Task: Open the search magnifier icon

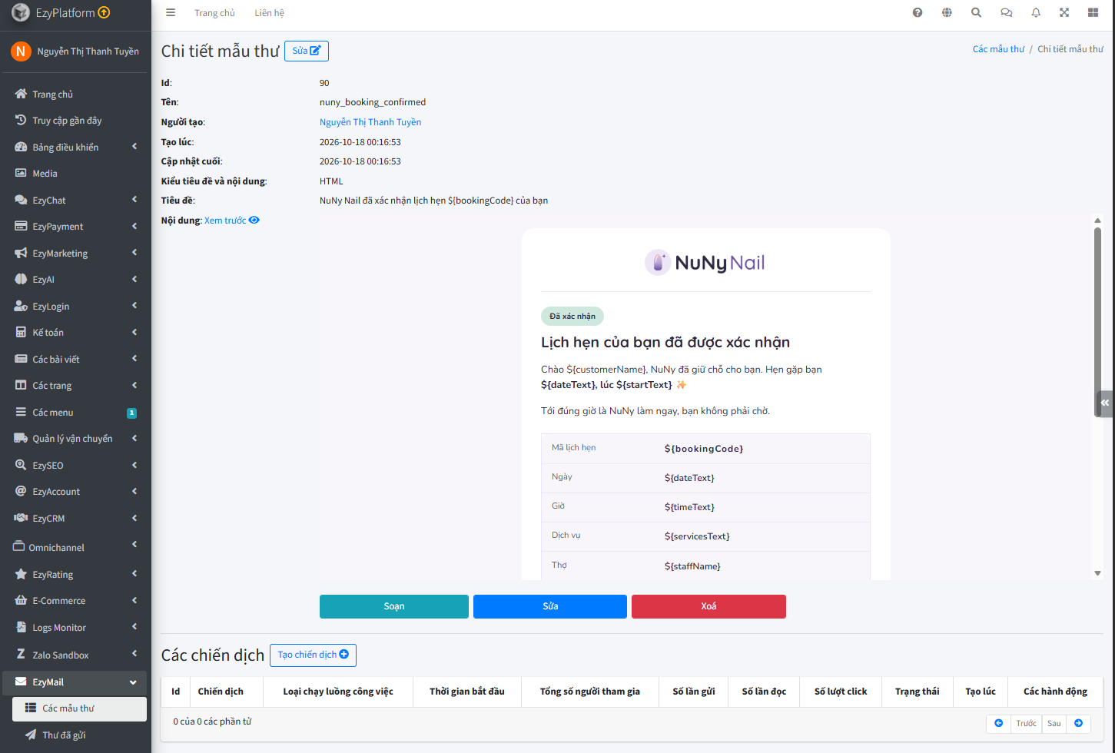Action: (976, 12)
